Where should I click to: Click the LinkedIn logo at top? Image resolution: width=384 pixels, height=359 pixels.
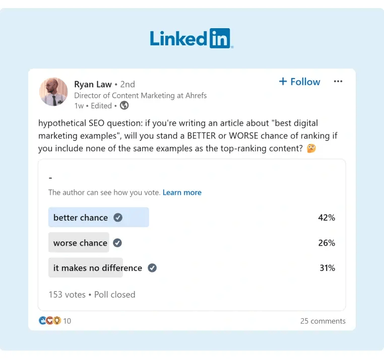pyautogui.click(x=191, y=38)
